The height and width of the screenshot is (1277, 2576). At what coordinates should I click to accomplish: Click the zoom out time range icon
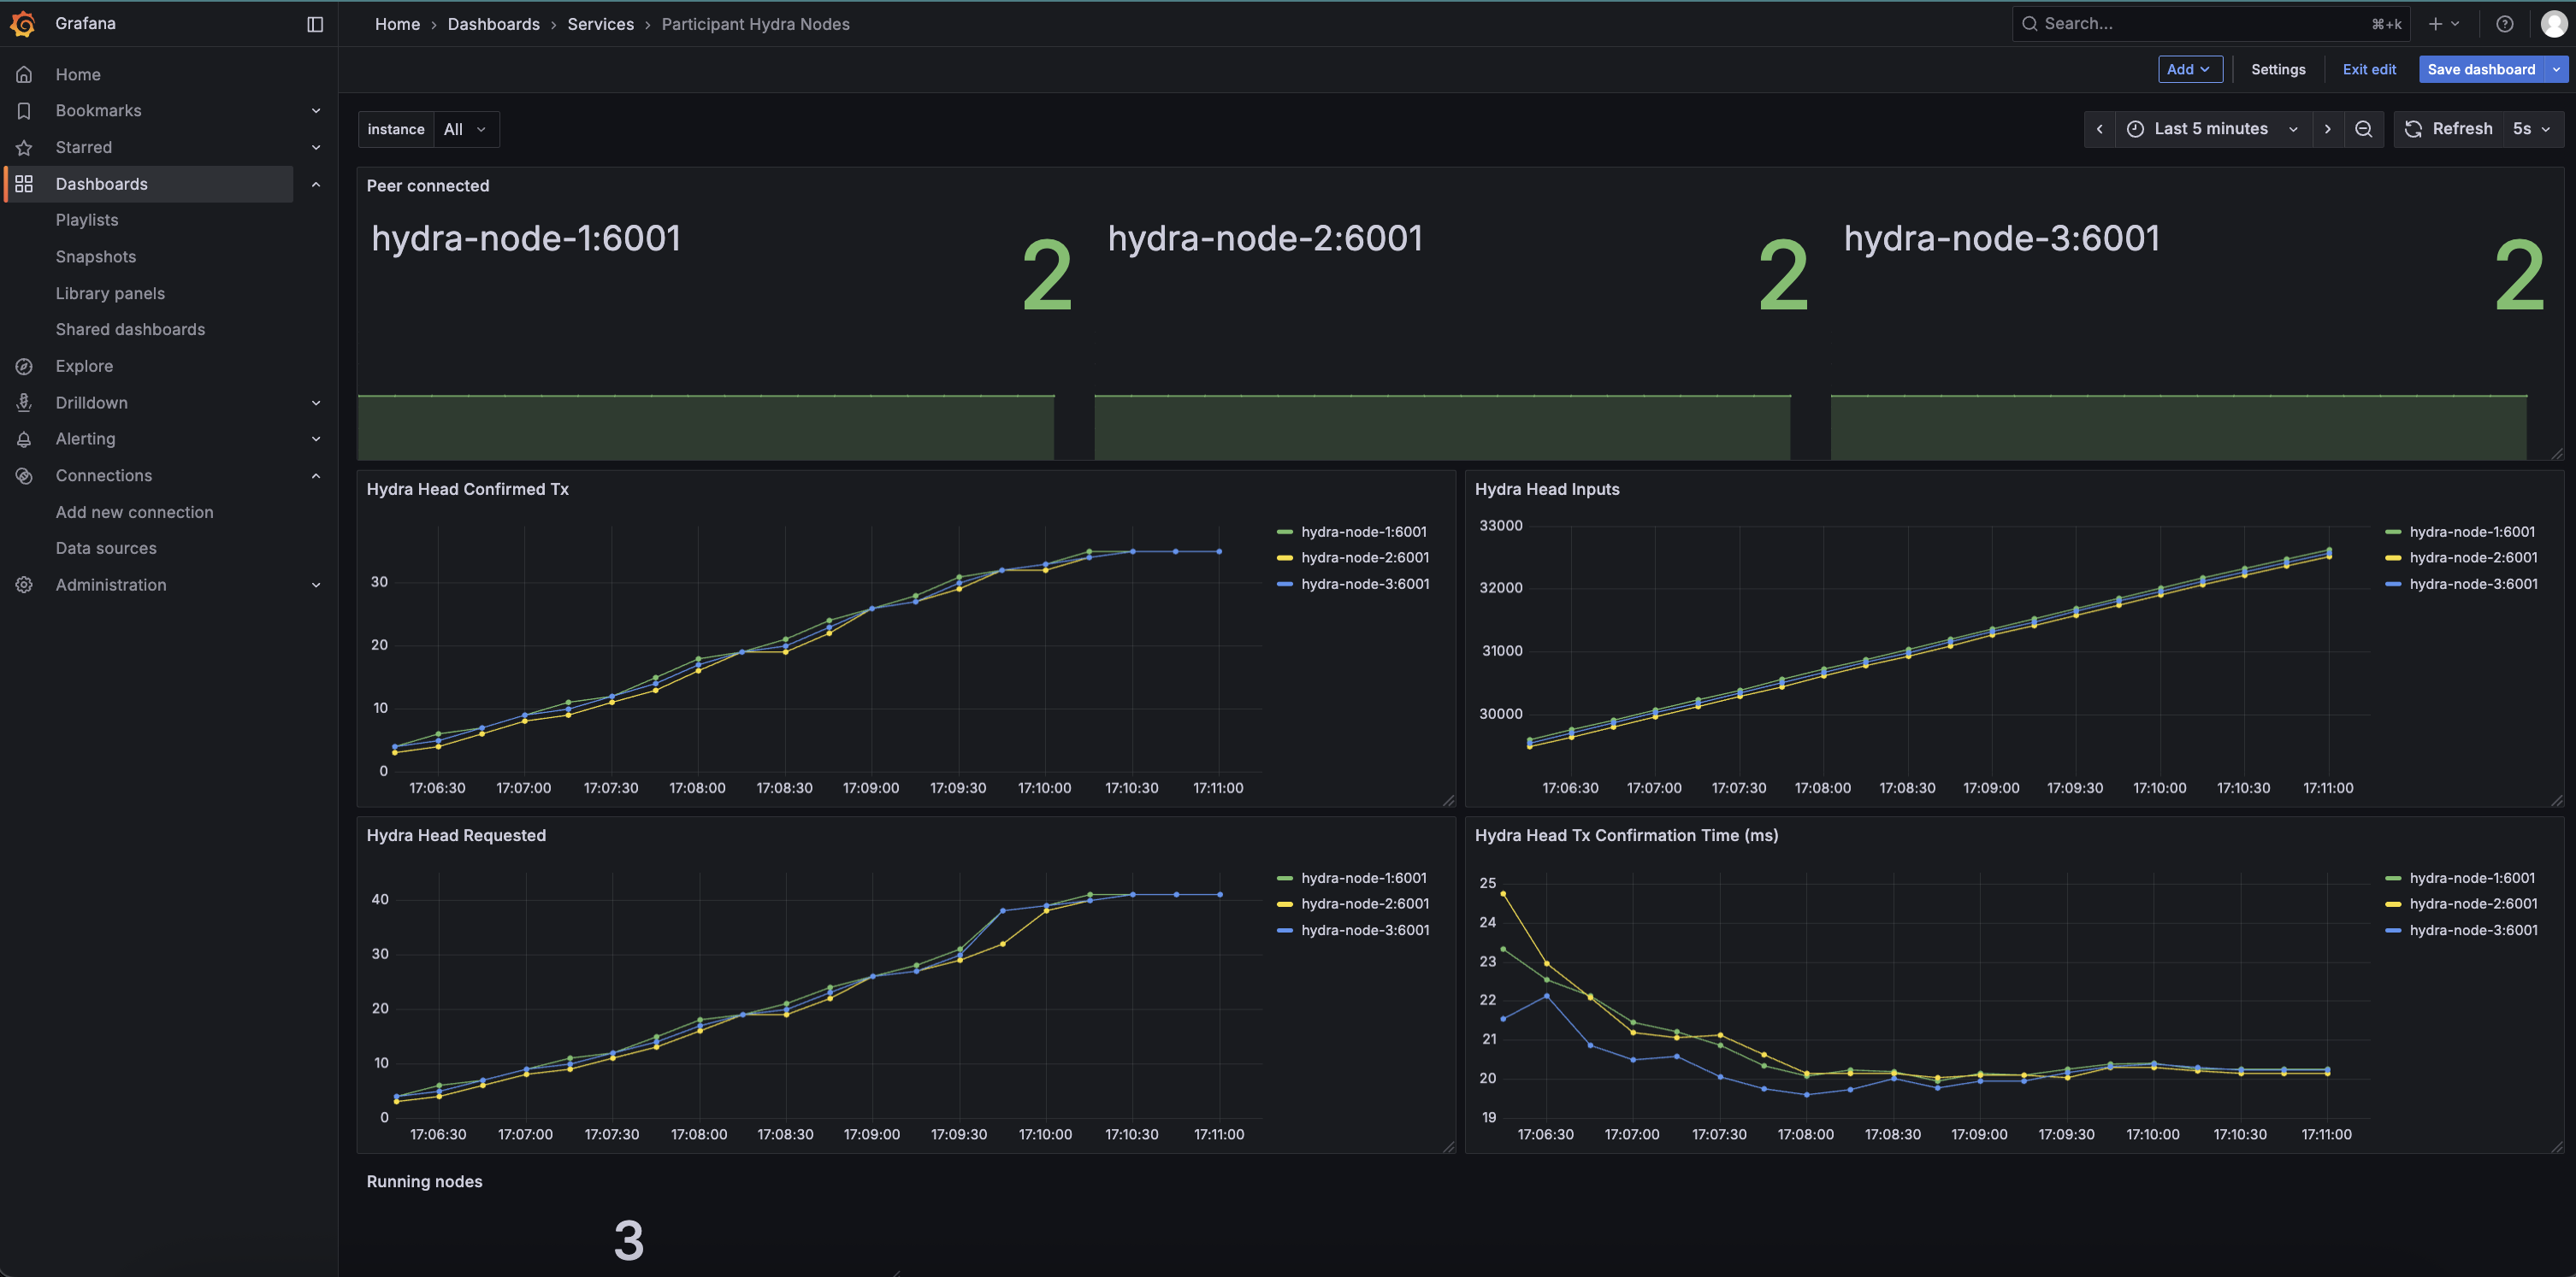[x=2363, y=129]
